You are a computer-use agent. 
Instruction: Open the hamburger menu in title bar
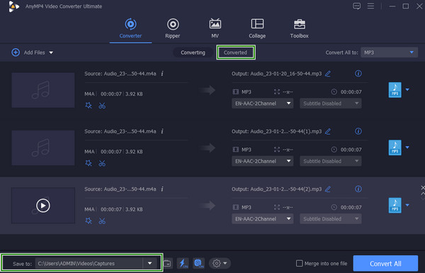click(x=370, y=6)
